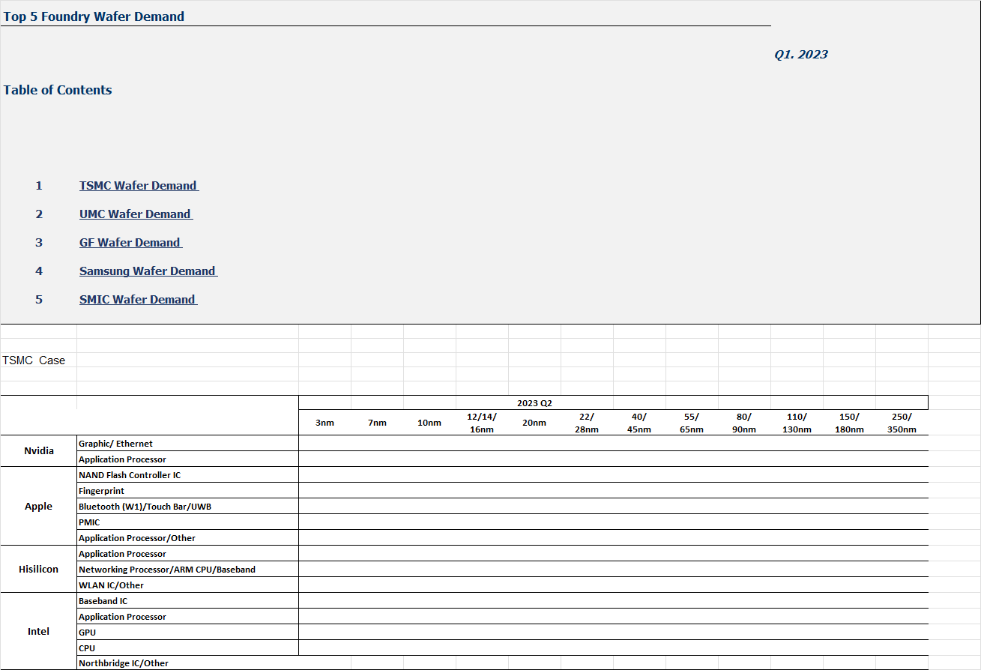The image size is (981, 670).
Task: Select the Hisilicon customer cell
Action: click(39, 570)
